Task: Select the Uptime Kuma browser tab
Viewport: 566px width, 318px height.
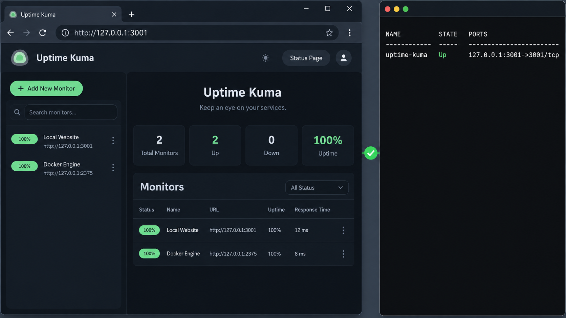Action: coord(63,15)
